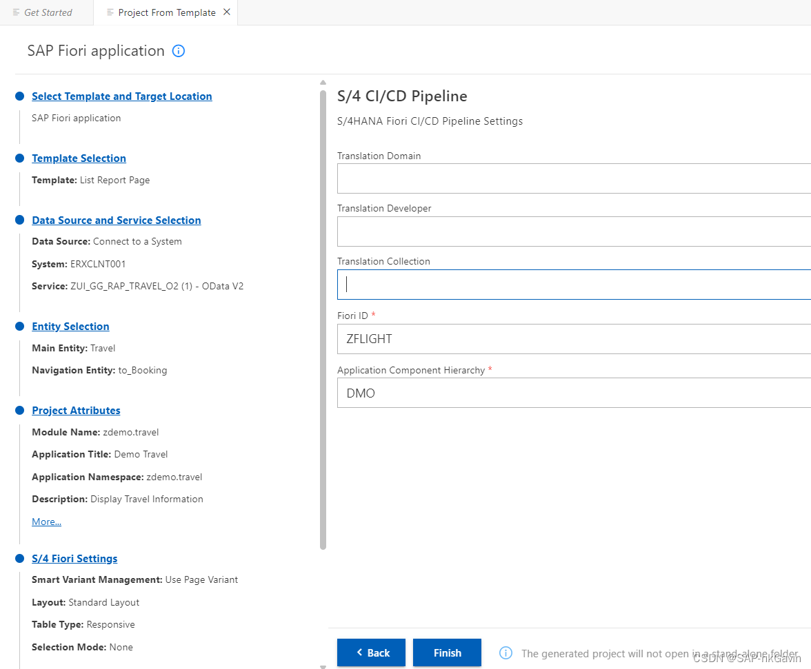Viewport: 811px width, 669px height.
Task: Select 'Data Source: Connect to a System'
Action: [106, 241]
